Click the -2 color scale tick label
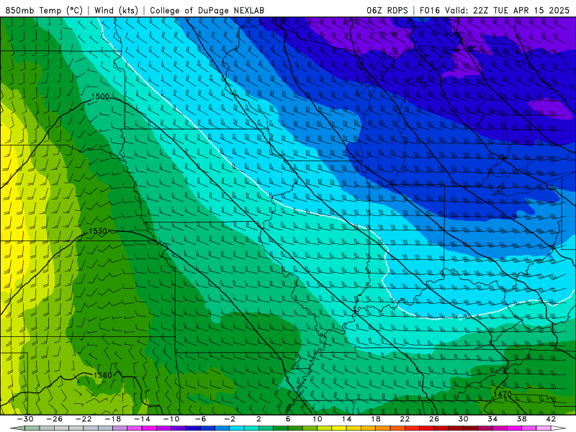The height and width of the screenshot is (432, 576). click(x=230, y=419)
